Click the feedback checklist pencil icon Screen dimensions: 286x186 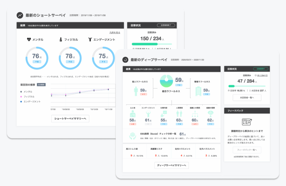247,122
